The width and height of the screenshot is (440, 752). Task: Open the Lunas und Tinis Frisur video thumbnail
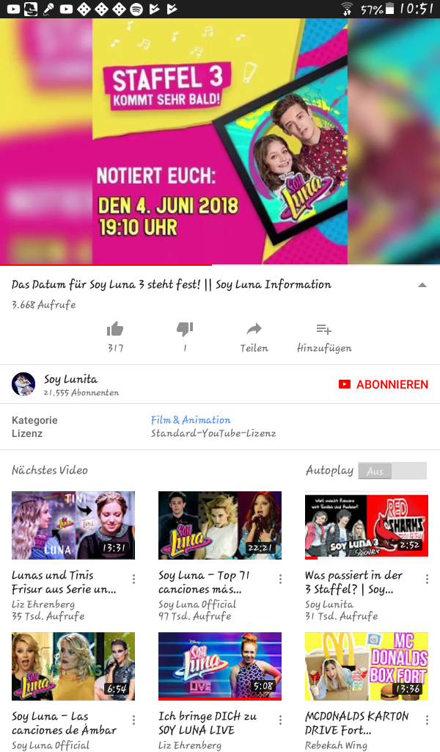[73, 525]
